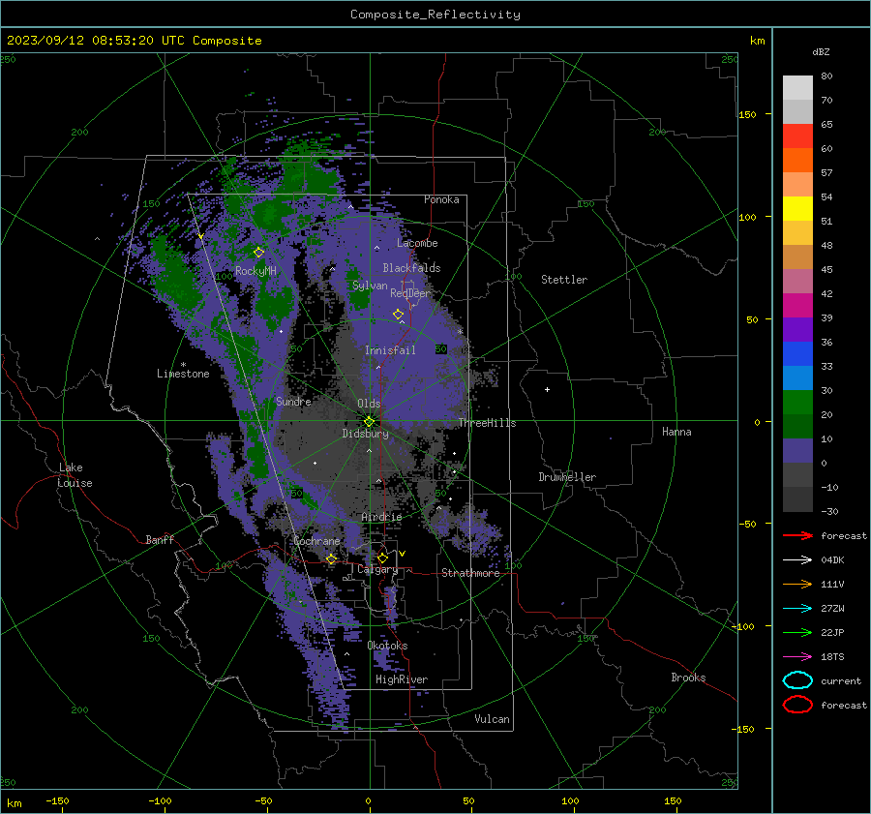Select yellow diamond marker beside RockyMH
This screenshot has width=871, height=814.
tap(258, 253)
